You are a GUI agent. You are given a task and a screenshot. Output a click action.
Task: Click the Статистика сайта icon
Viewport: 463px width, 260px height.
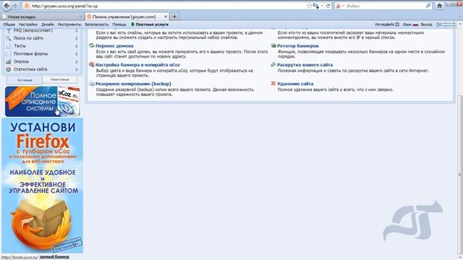9,69
